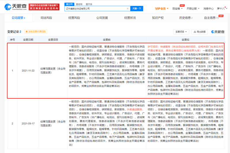Image resolution: width=230 pixels, height=153 pixels.
Task: Switch to the 司法风险 tab
Action: pos(46,18)
